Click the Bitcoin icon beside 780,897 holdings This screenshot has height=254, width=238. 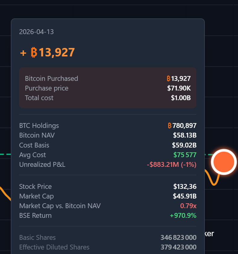point(170,125)
